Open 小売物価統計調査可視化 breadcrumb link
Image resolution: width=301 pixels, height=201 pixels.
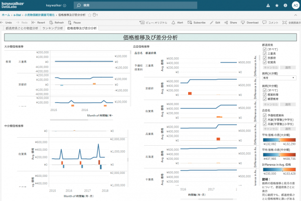click(x=40, y=15)
